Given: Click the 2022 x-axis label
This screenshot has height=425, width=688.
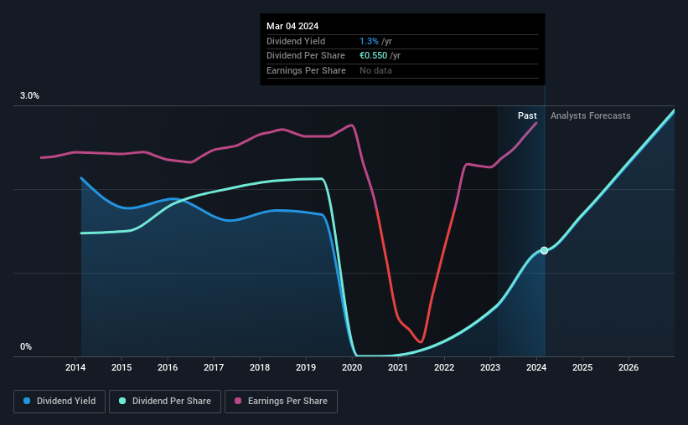Looking at the screenshot, I should [444, 367].
